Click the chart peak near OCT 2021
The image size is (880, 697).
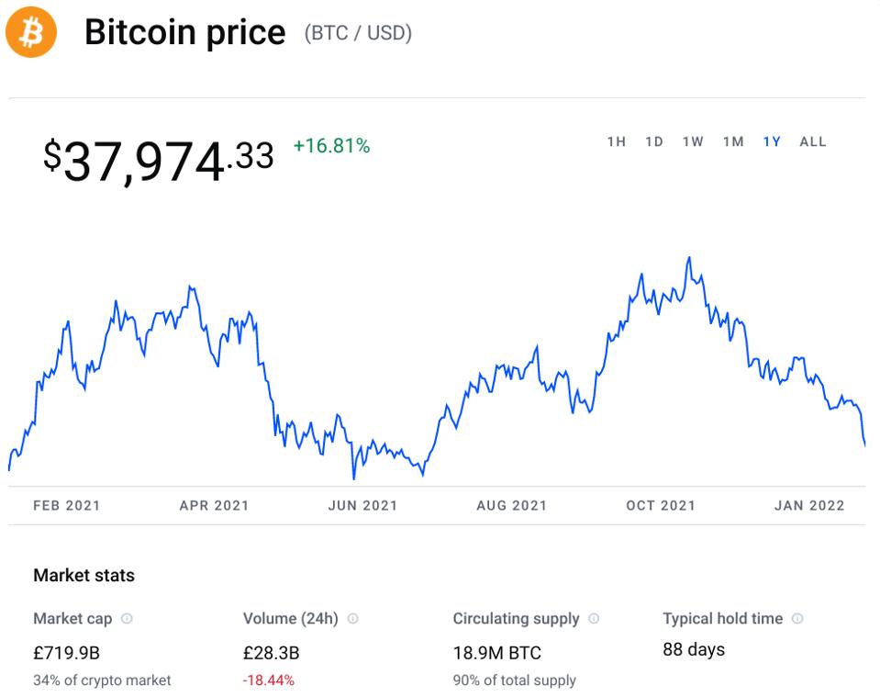tap(688, 260)
